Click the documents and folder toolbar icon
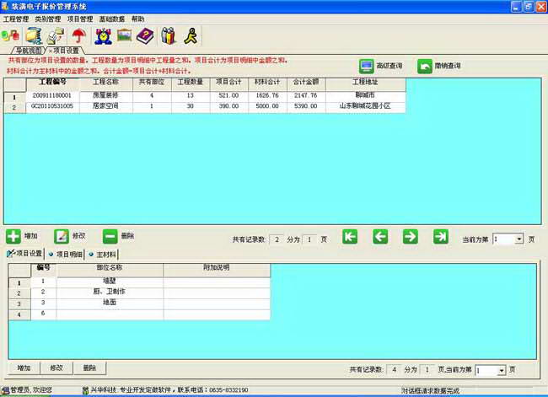This screenshot has height=397, width=548. point(56,35)
